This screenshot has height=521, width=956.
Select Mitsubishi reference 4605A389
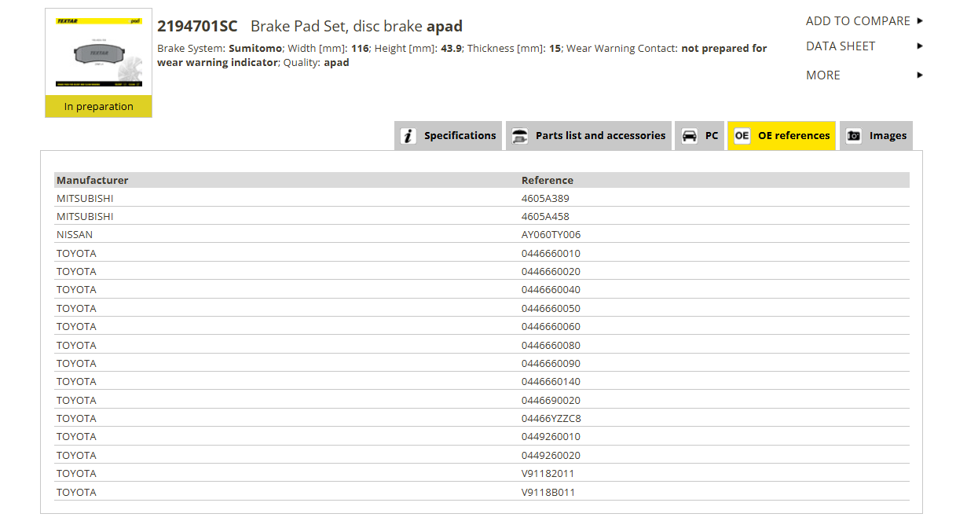click(545, 198)
